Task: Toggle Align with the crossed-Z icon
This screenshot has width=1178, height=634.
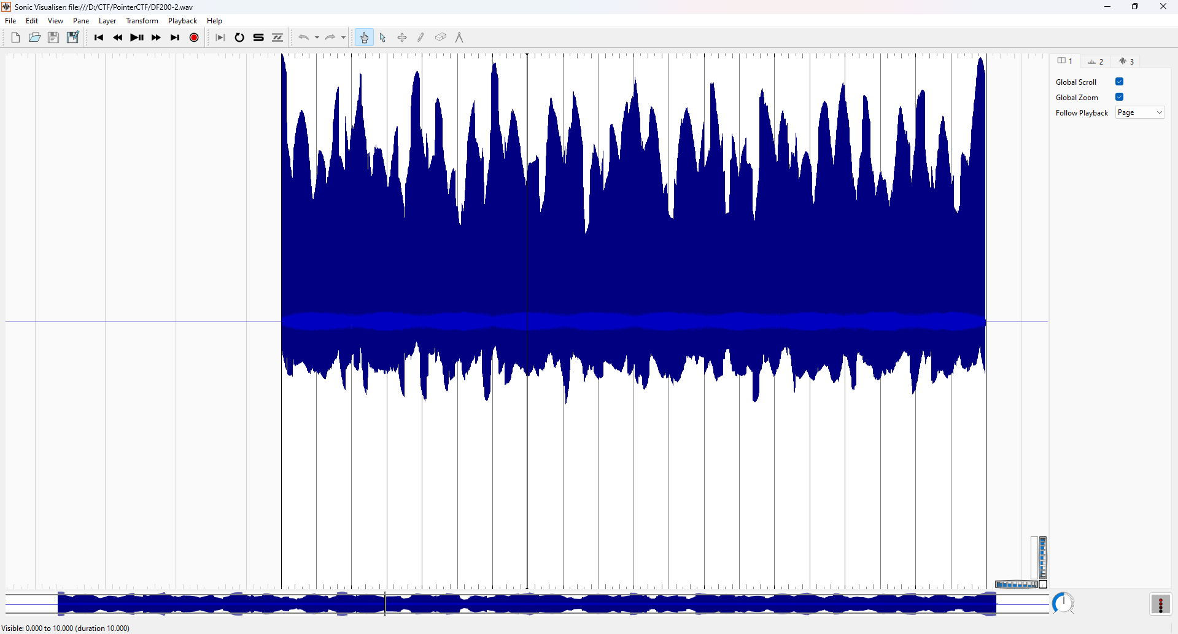Action: coord(277,37)
